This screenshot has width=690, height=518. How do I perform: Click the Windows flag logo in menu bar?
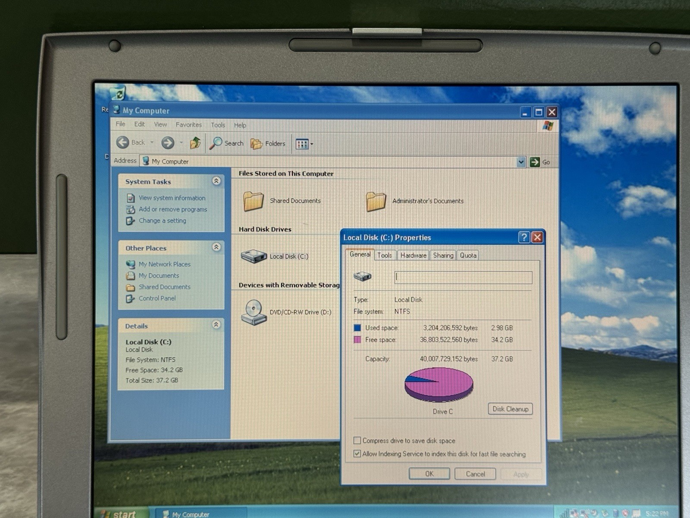(548, 126)
